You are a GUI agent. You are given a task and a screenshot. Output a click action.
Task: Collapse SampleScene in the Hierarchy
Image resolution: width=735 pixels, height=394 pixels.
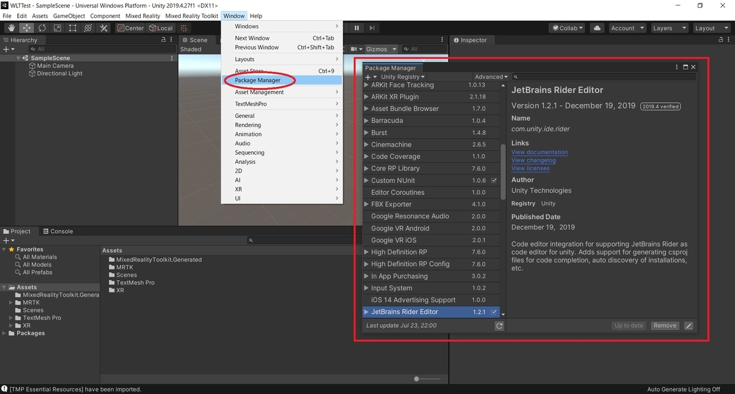(x=20, y=58)
